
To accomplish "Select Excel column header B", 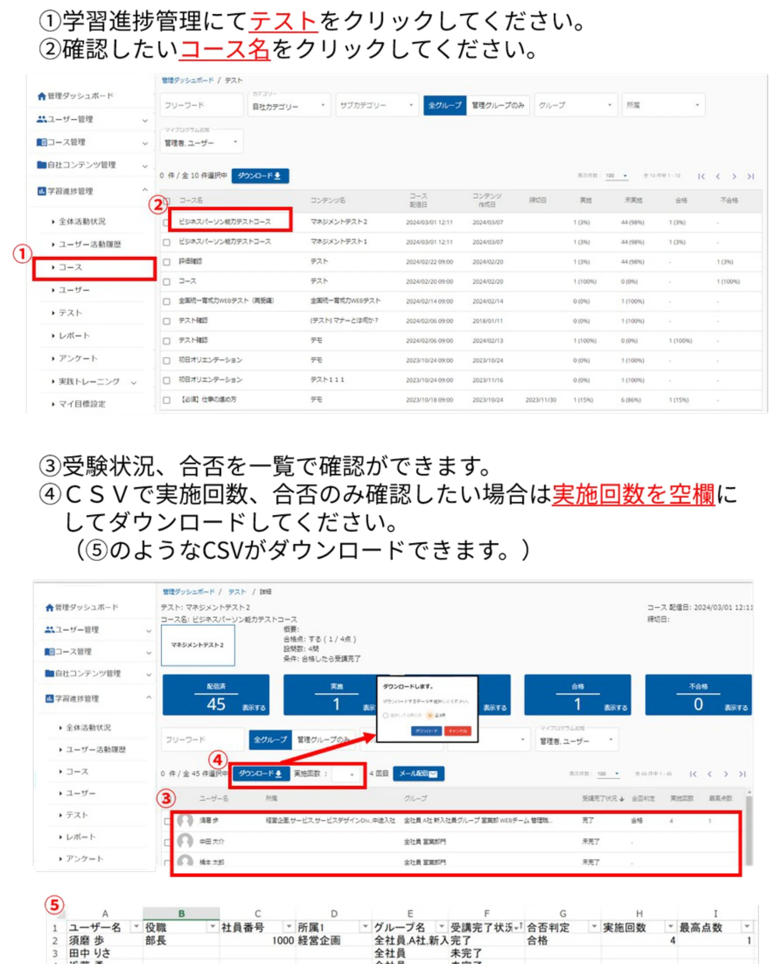I will coord(181,914).
